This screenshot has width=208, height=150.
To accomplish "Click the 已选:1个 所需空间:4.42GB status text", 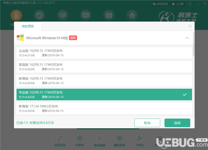I will coord(35,123).
